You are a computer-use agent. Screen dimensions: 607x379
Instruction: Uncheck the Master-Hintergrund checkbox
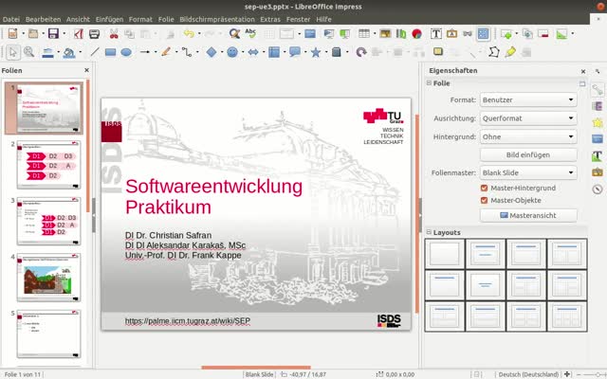tap(485, 188)
